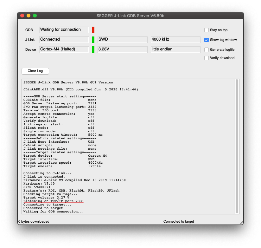261x248 pixels.
Task: Select the little endian field
Action: [175, 49]
